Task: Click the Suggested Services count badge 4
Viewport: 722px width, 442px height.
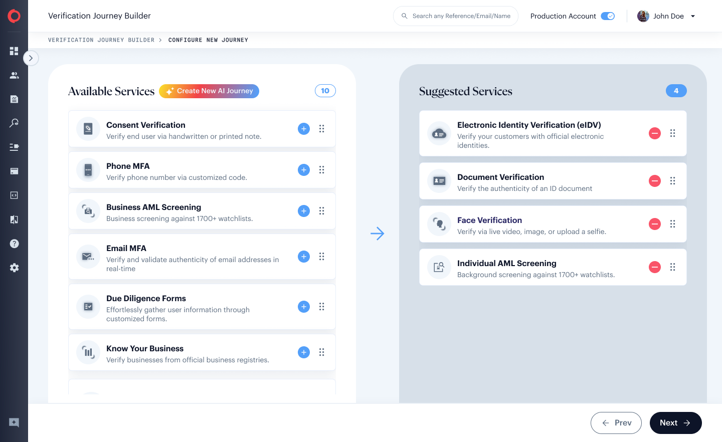Action: tap(676, 91)
